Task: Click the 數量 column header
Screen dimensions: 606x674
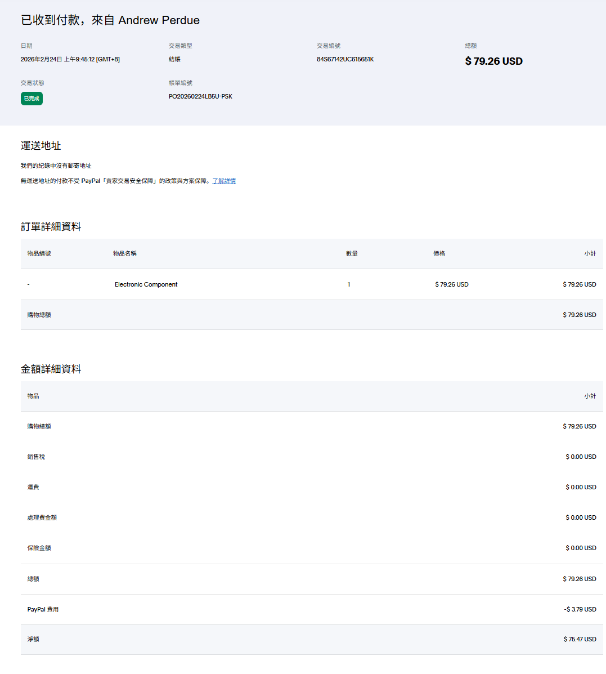Action: pyautogui.click(x=352, y=253)
